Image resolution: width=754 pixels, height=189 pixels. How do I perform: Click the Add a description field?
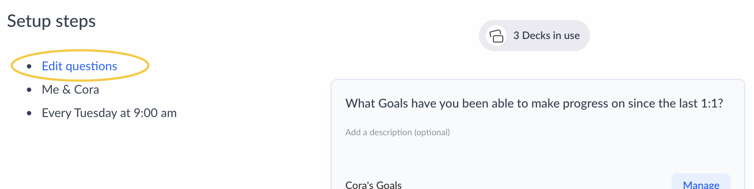coord(397,132)
